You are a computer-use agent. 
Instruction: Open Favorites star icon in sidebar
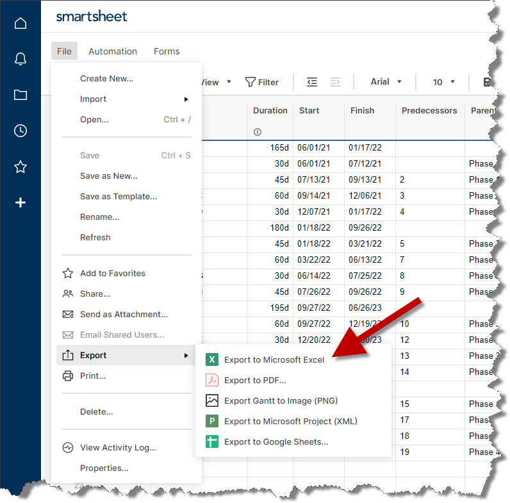[x=21, y=167]
